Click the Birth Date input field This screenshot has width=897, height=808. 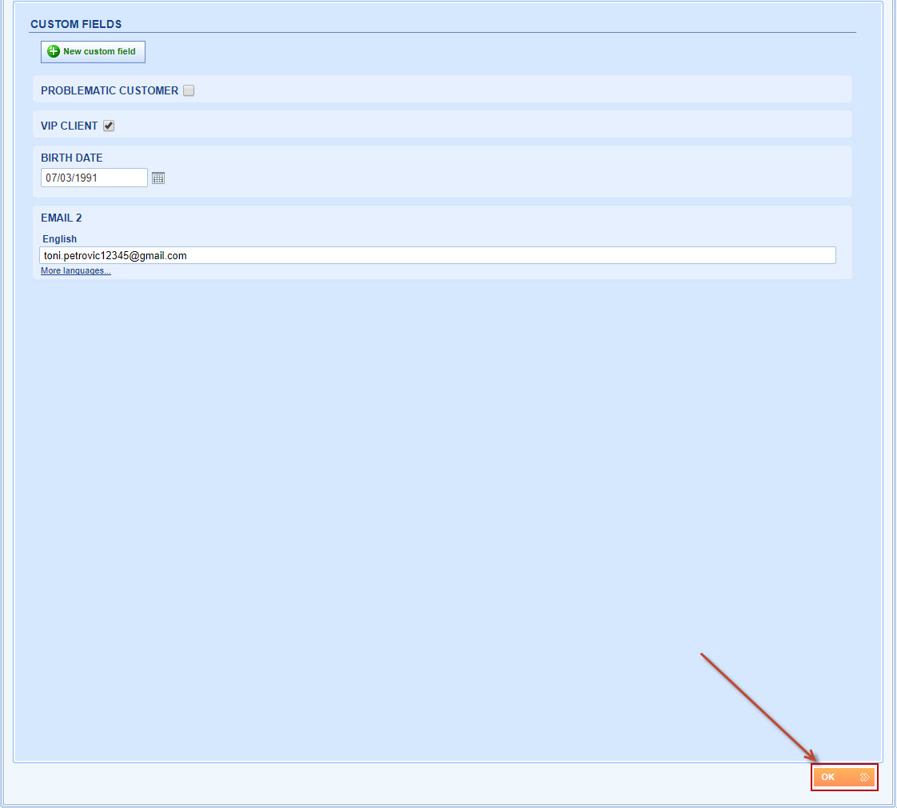point(94,178)
